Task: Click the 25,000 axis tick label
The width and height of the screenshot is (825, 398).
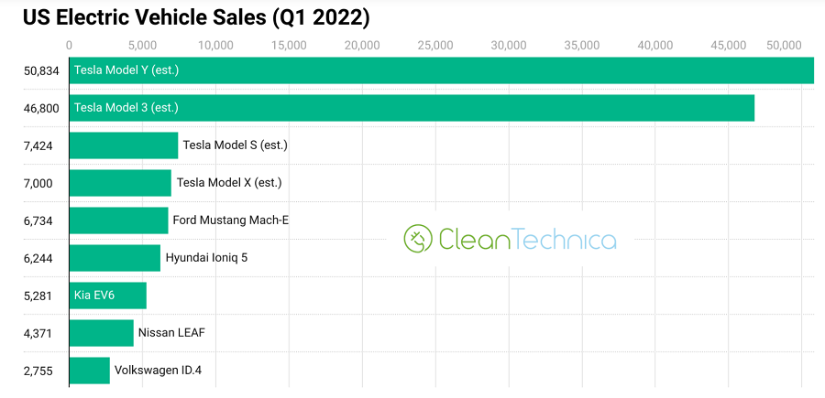Action: pyautogui.click(x=435, y=45)
